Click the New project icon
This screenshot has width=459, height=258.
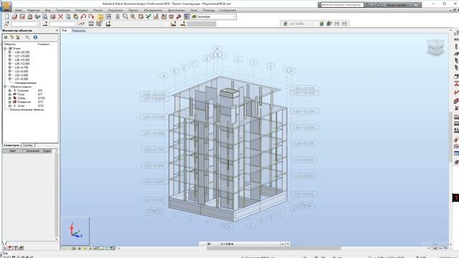pos(6,16)
